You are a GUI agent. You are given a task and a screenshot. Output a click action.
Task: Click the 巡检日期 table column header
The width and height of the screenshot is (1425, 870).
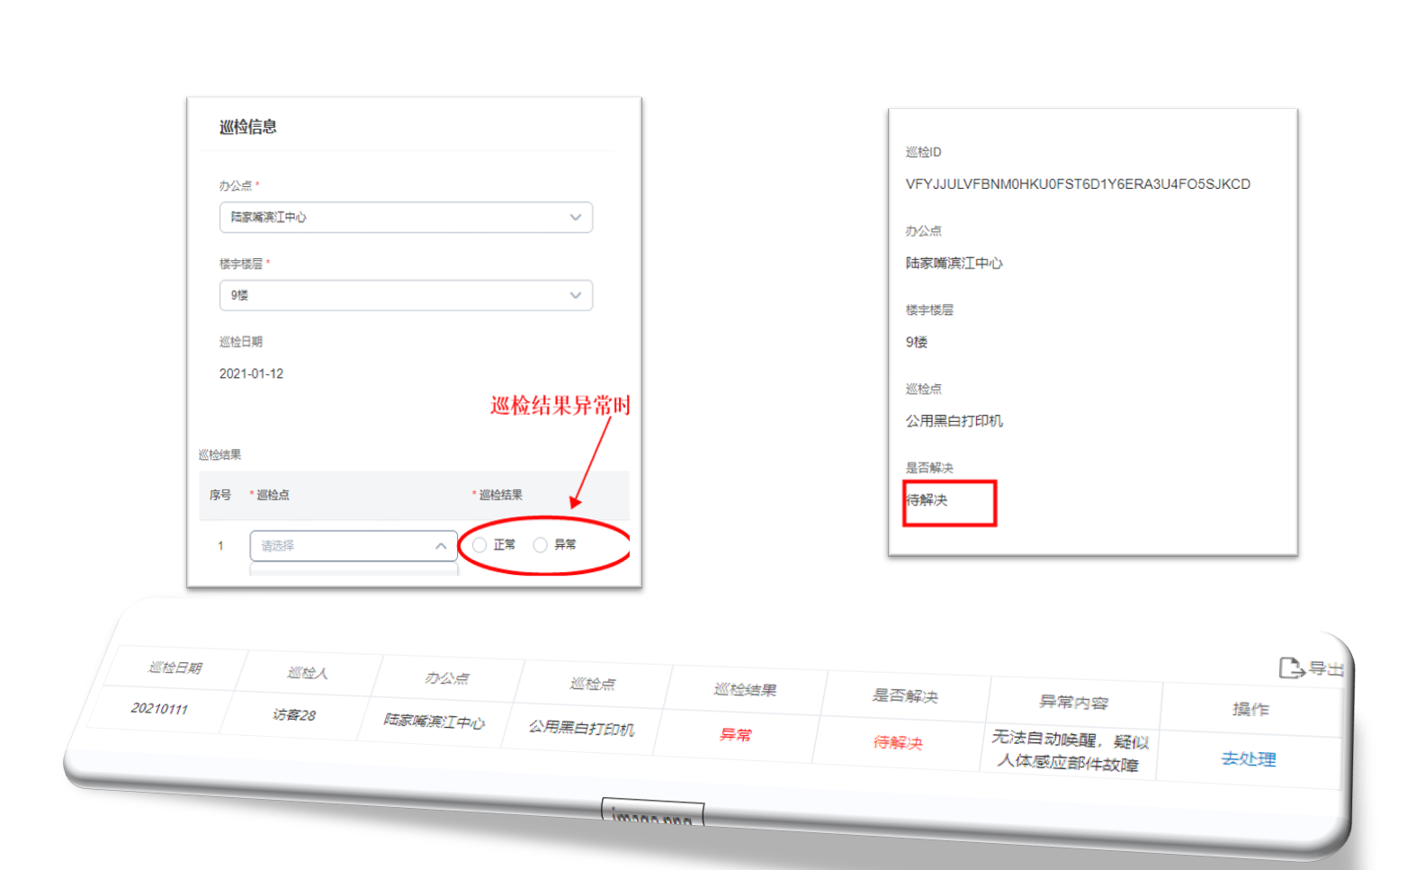175,668
